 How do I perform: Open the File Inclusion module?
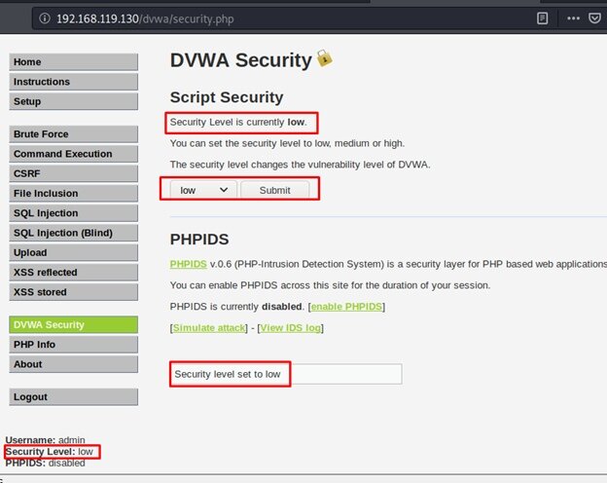click(x=73, y=194)
